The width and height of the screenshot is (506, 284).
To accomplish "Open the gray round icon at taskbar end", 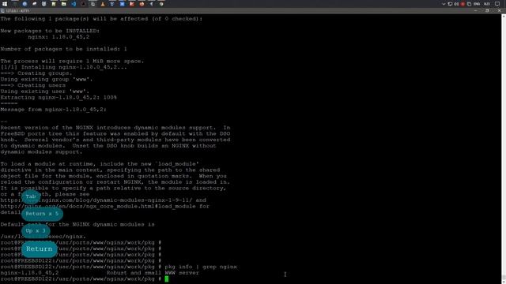I will point(161,4).
